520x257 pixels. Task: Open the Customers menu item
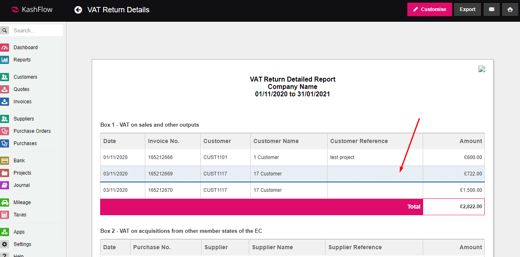(x=25, y=77)
